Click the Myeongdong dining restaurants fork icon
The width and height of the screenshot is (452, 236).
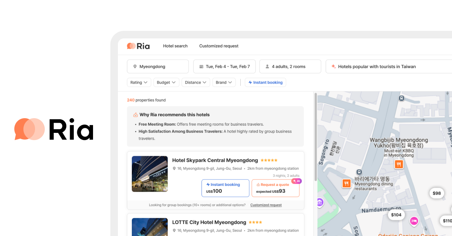point(347,183)
